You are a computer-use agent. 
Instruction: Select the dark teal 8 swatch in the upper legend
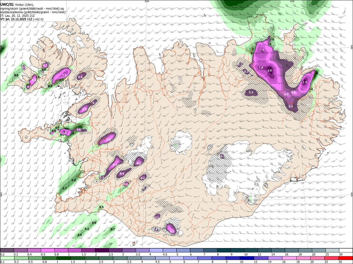(224, 251)
